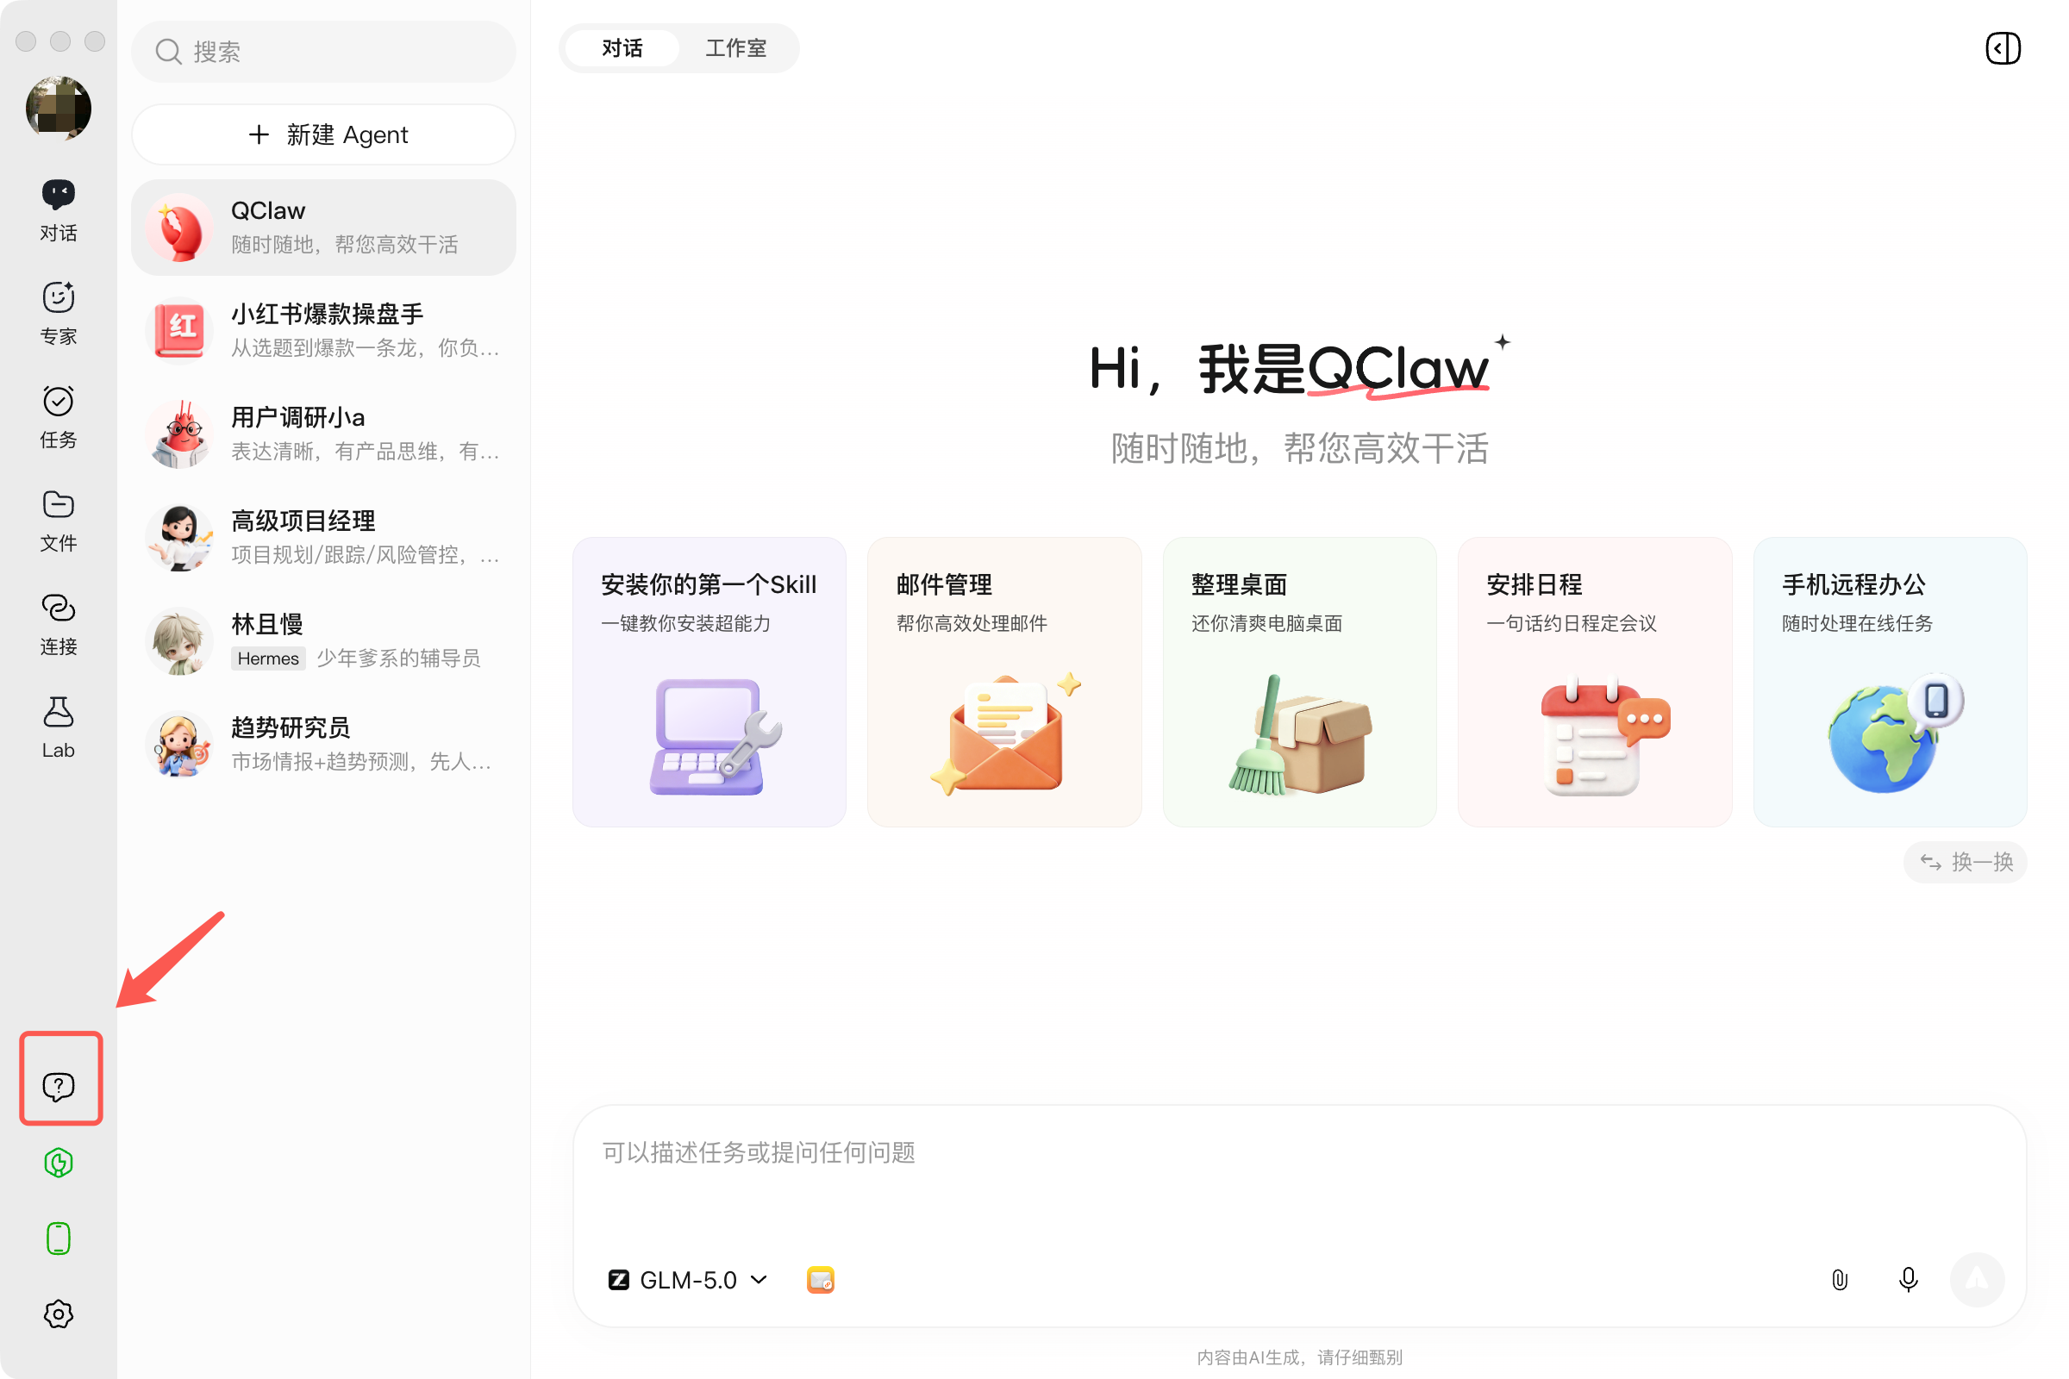
Task: Click the 新建 Agent button
Action: (324, 134)
